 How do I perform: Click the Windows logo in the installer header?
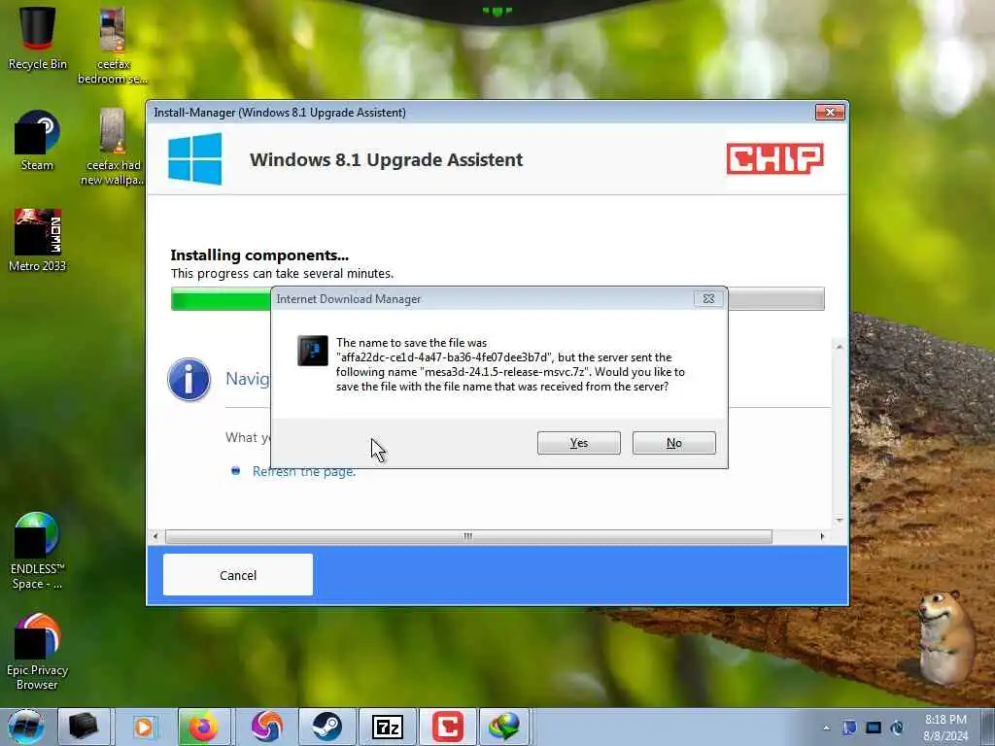pyautogui.click(x=195, y=158)
